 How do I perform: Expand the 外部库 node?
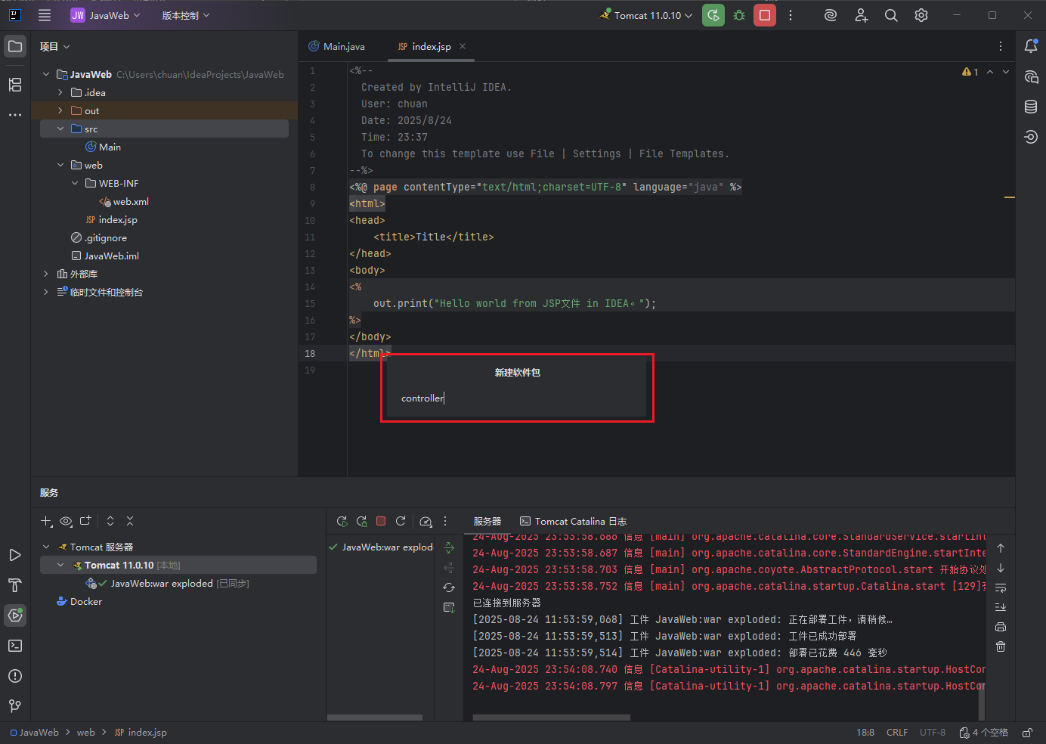pyautogui.click(x=46, y=274)
